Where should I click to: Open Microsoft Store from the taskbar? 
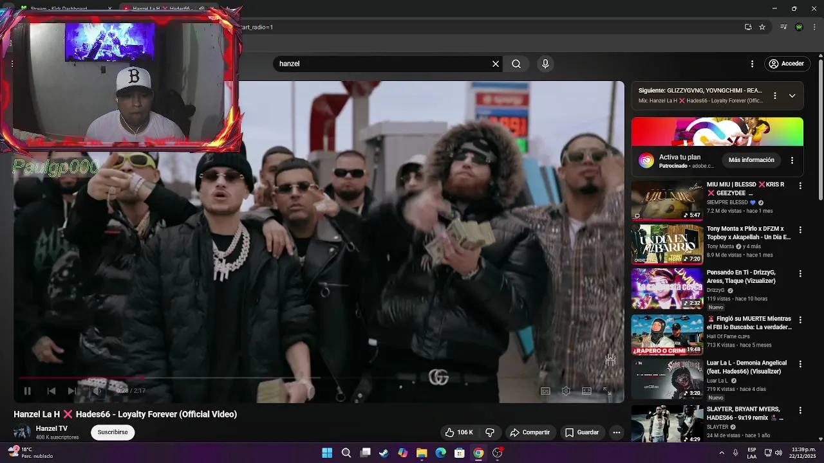pyautogui.click(x=460, y=453)
